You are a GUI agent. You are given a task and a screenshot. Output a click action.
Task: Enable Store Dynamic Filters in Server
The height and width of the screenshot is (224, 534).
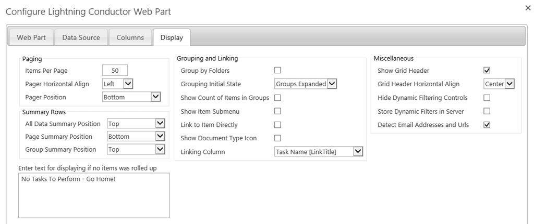tap(487, 111)
